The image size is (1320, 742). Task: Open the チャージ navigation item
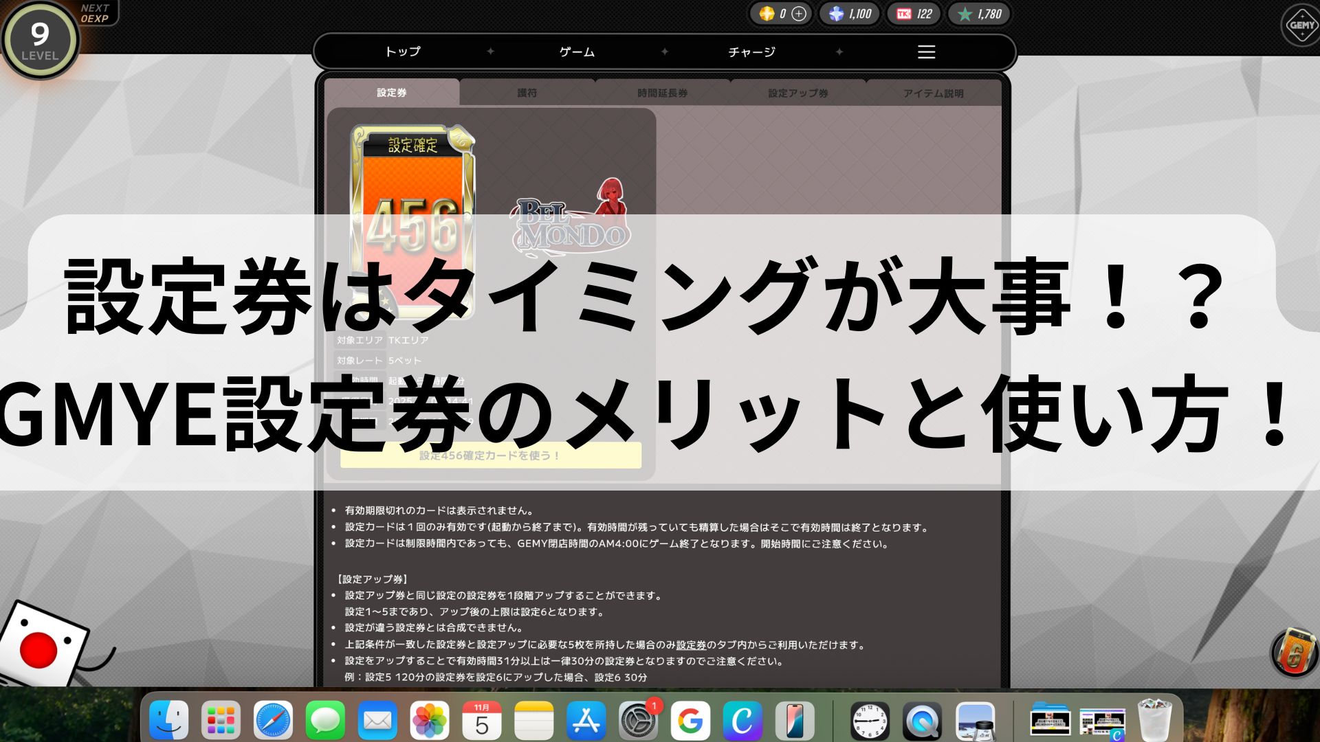coord(751,52)
